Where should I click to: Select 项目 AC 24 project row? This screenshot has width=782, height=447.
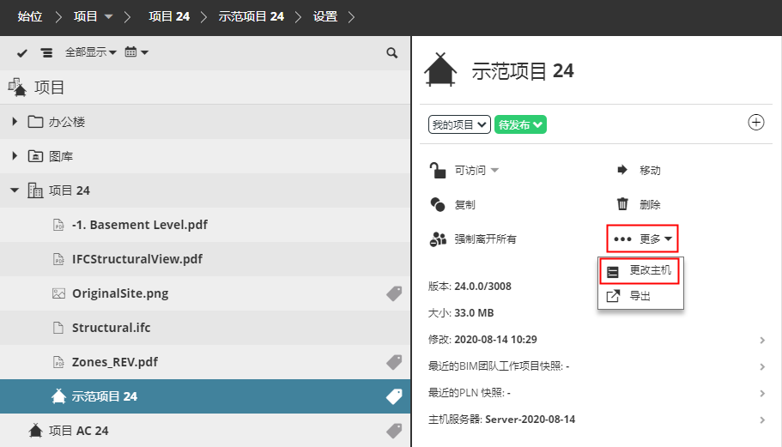[x=205, y=431]
